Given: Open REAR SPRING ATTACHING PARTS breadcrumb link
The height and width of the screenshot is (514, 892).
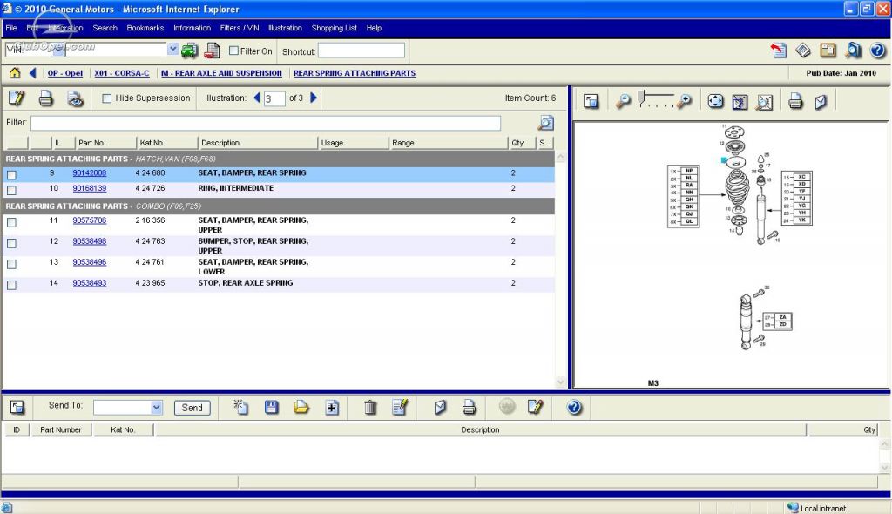Looking at the screenshot, I should point(355,73).
